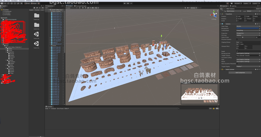Enable the Physical Camera checkbox
This screenshot has width=261, height=137.
(x=237, y=39)
